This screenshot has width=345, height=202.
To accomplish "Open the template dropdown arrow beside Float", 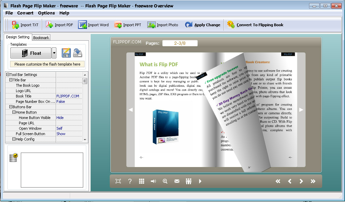I will coord(54,53).
